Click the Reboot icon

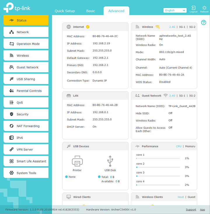pos(204,8)
